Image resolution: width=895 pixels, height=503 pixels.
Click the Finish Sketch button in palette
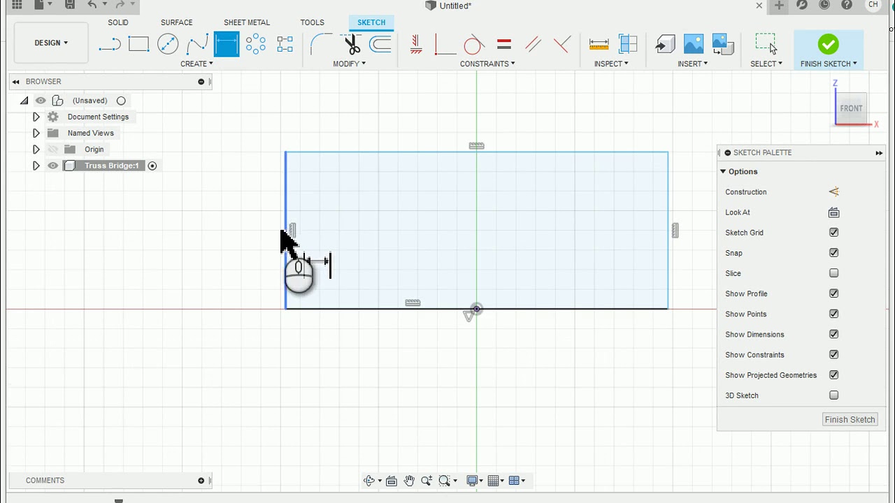(x=850, y=420)
